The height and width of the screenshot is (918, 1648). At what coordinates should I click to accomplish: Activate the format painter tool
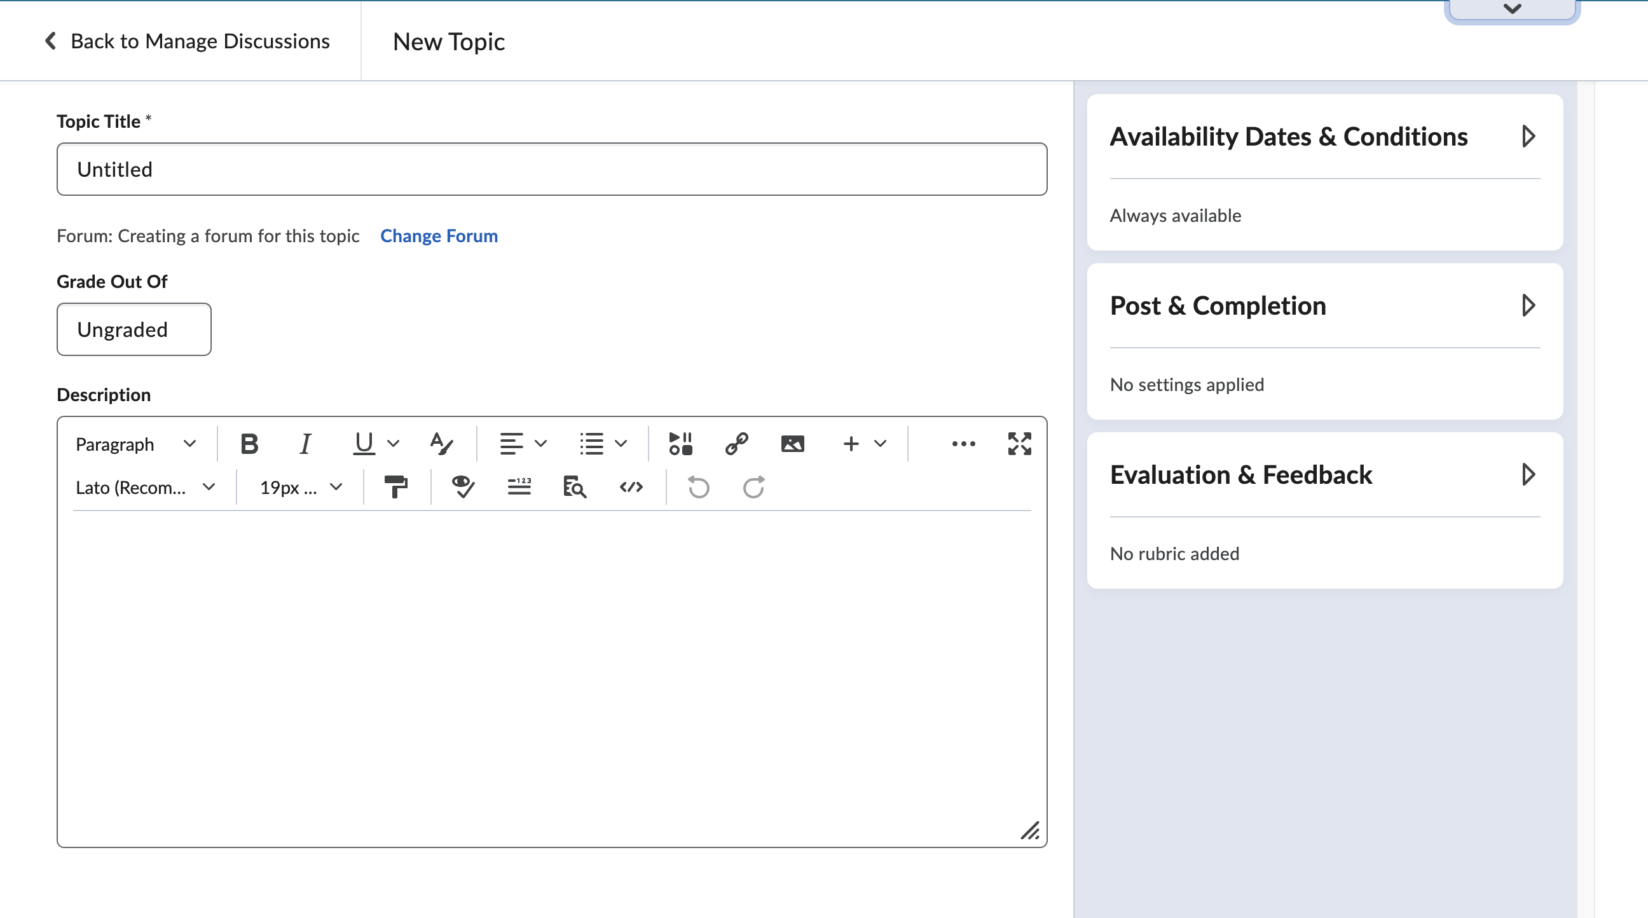pyautogui.click(x=397, y=487)
